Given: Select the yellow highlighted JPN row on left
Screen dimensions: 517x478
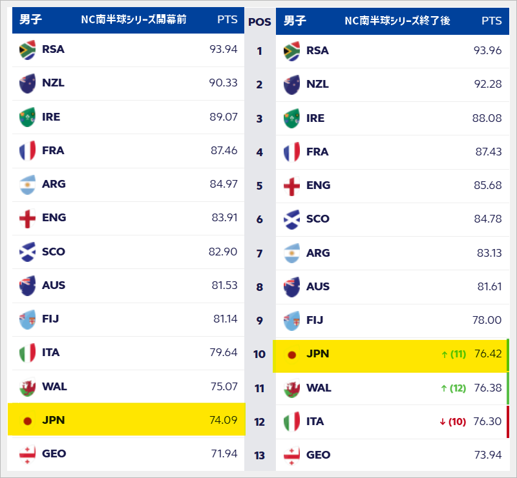Looking at the screenshot, I should (126, 419).
